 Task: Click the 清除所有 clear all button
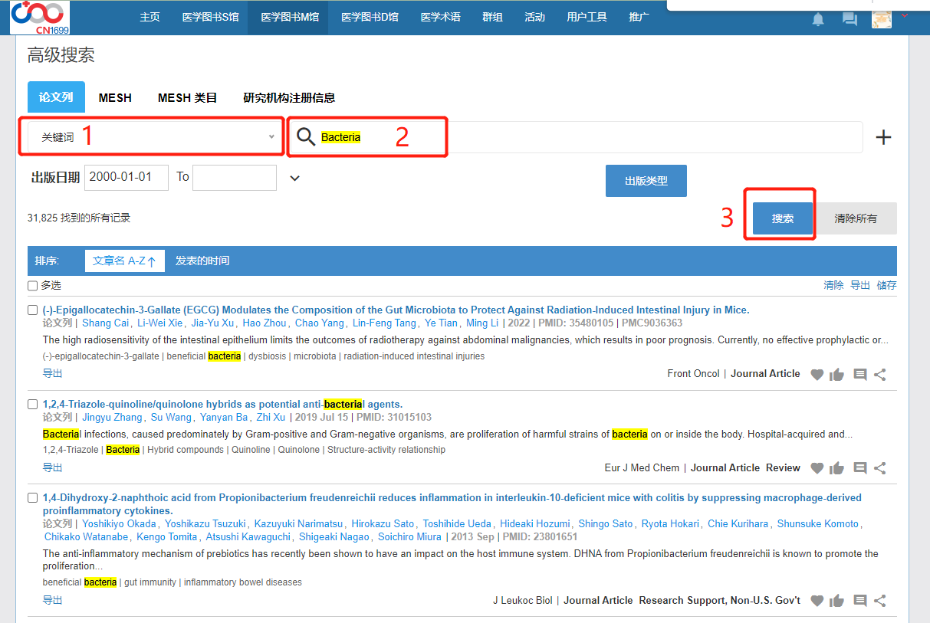tap(856, 218)
